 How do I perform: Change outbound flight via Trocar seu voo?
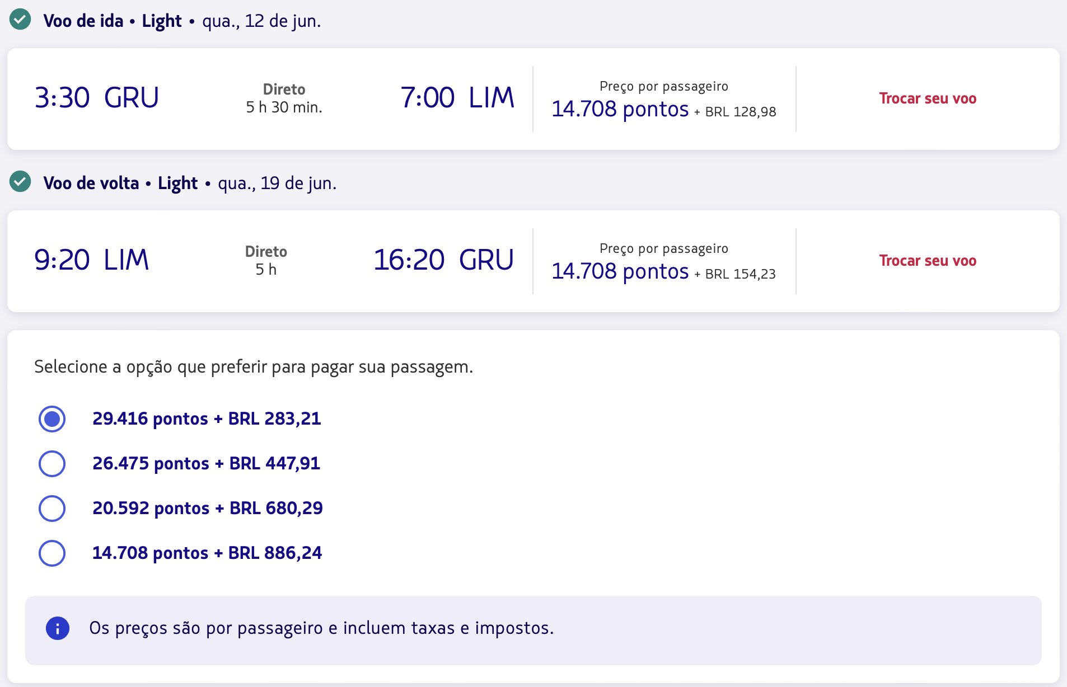coord(928,98)
